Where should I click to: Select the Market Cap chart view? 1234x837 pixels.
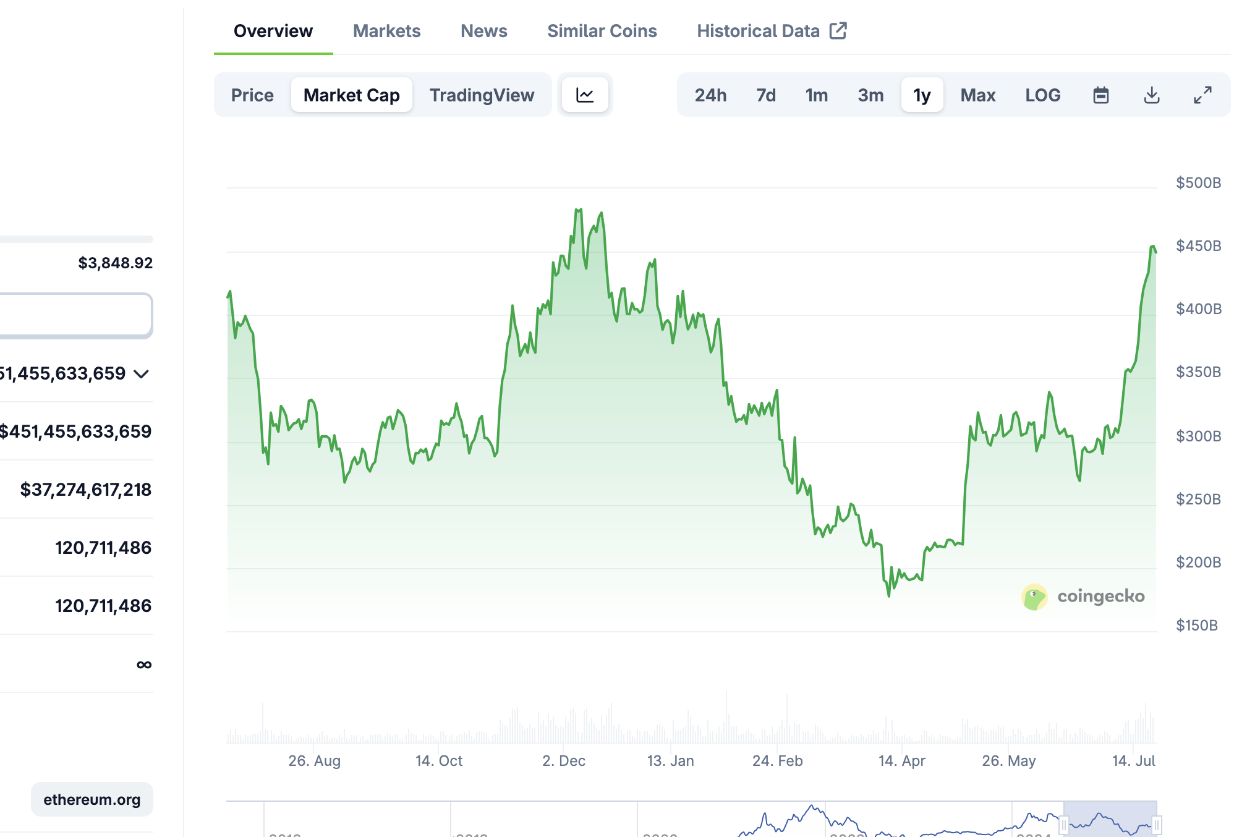click(352, 95)
